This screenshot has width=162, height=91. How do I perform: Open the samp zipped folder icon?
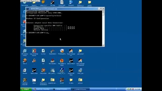(52, 81)
